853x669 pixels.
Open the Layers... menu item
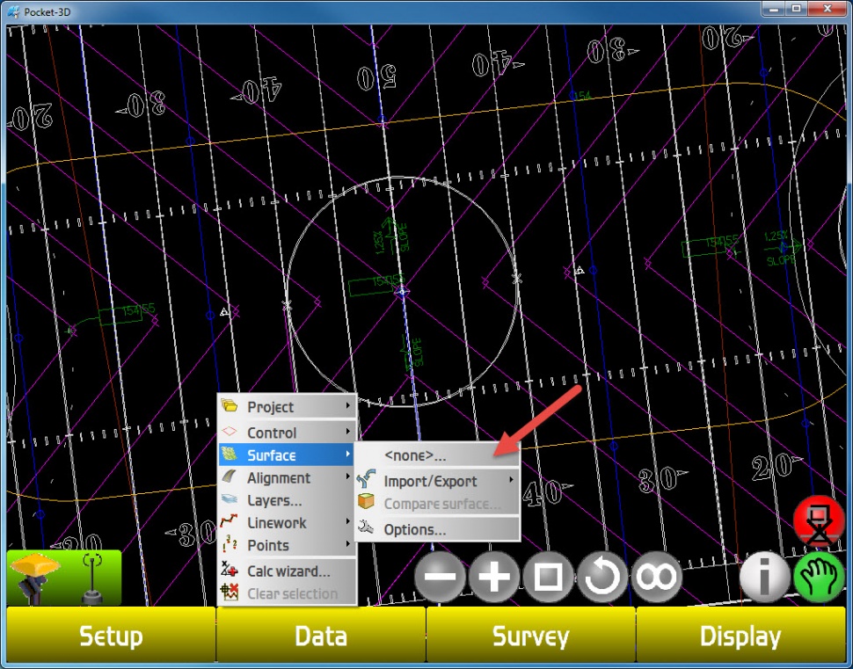click(x=287, y=500)
